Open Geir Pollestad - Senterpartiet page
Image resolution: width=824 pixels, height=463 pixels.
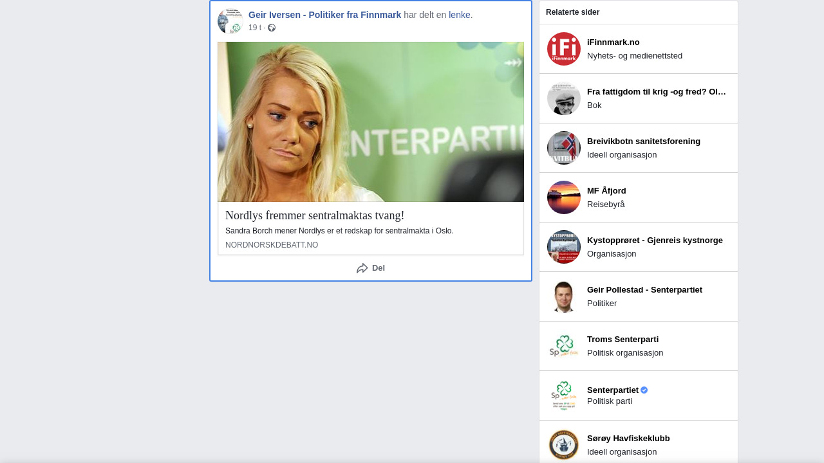pos(644,290)
